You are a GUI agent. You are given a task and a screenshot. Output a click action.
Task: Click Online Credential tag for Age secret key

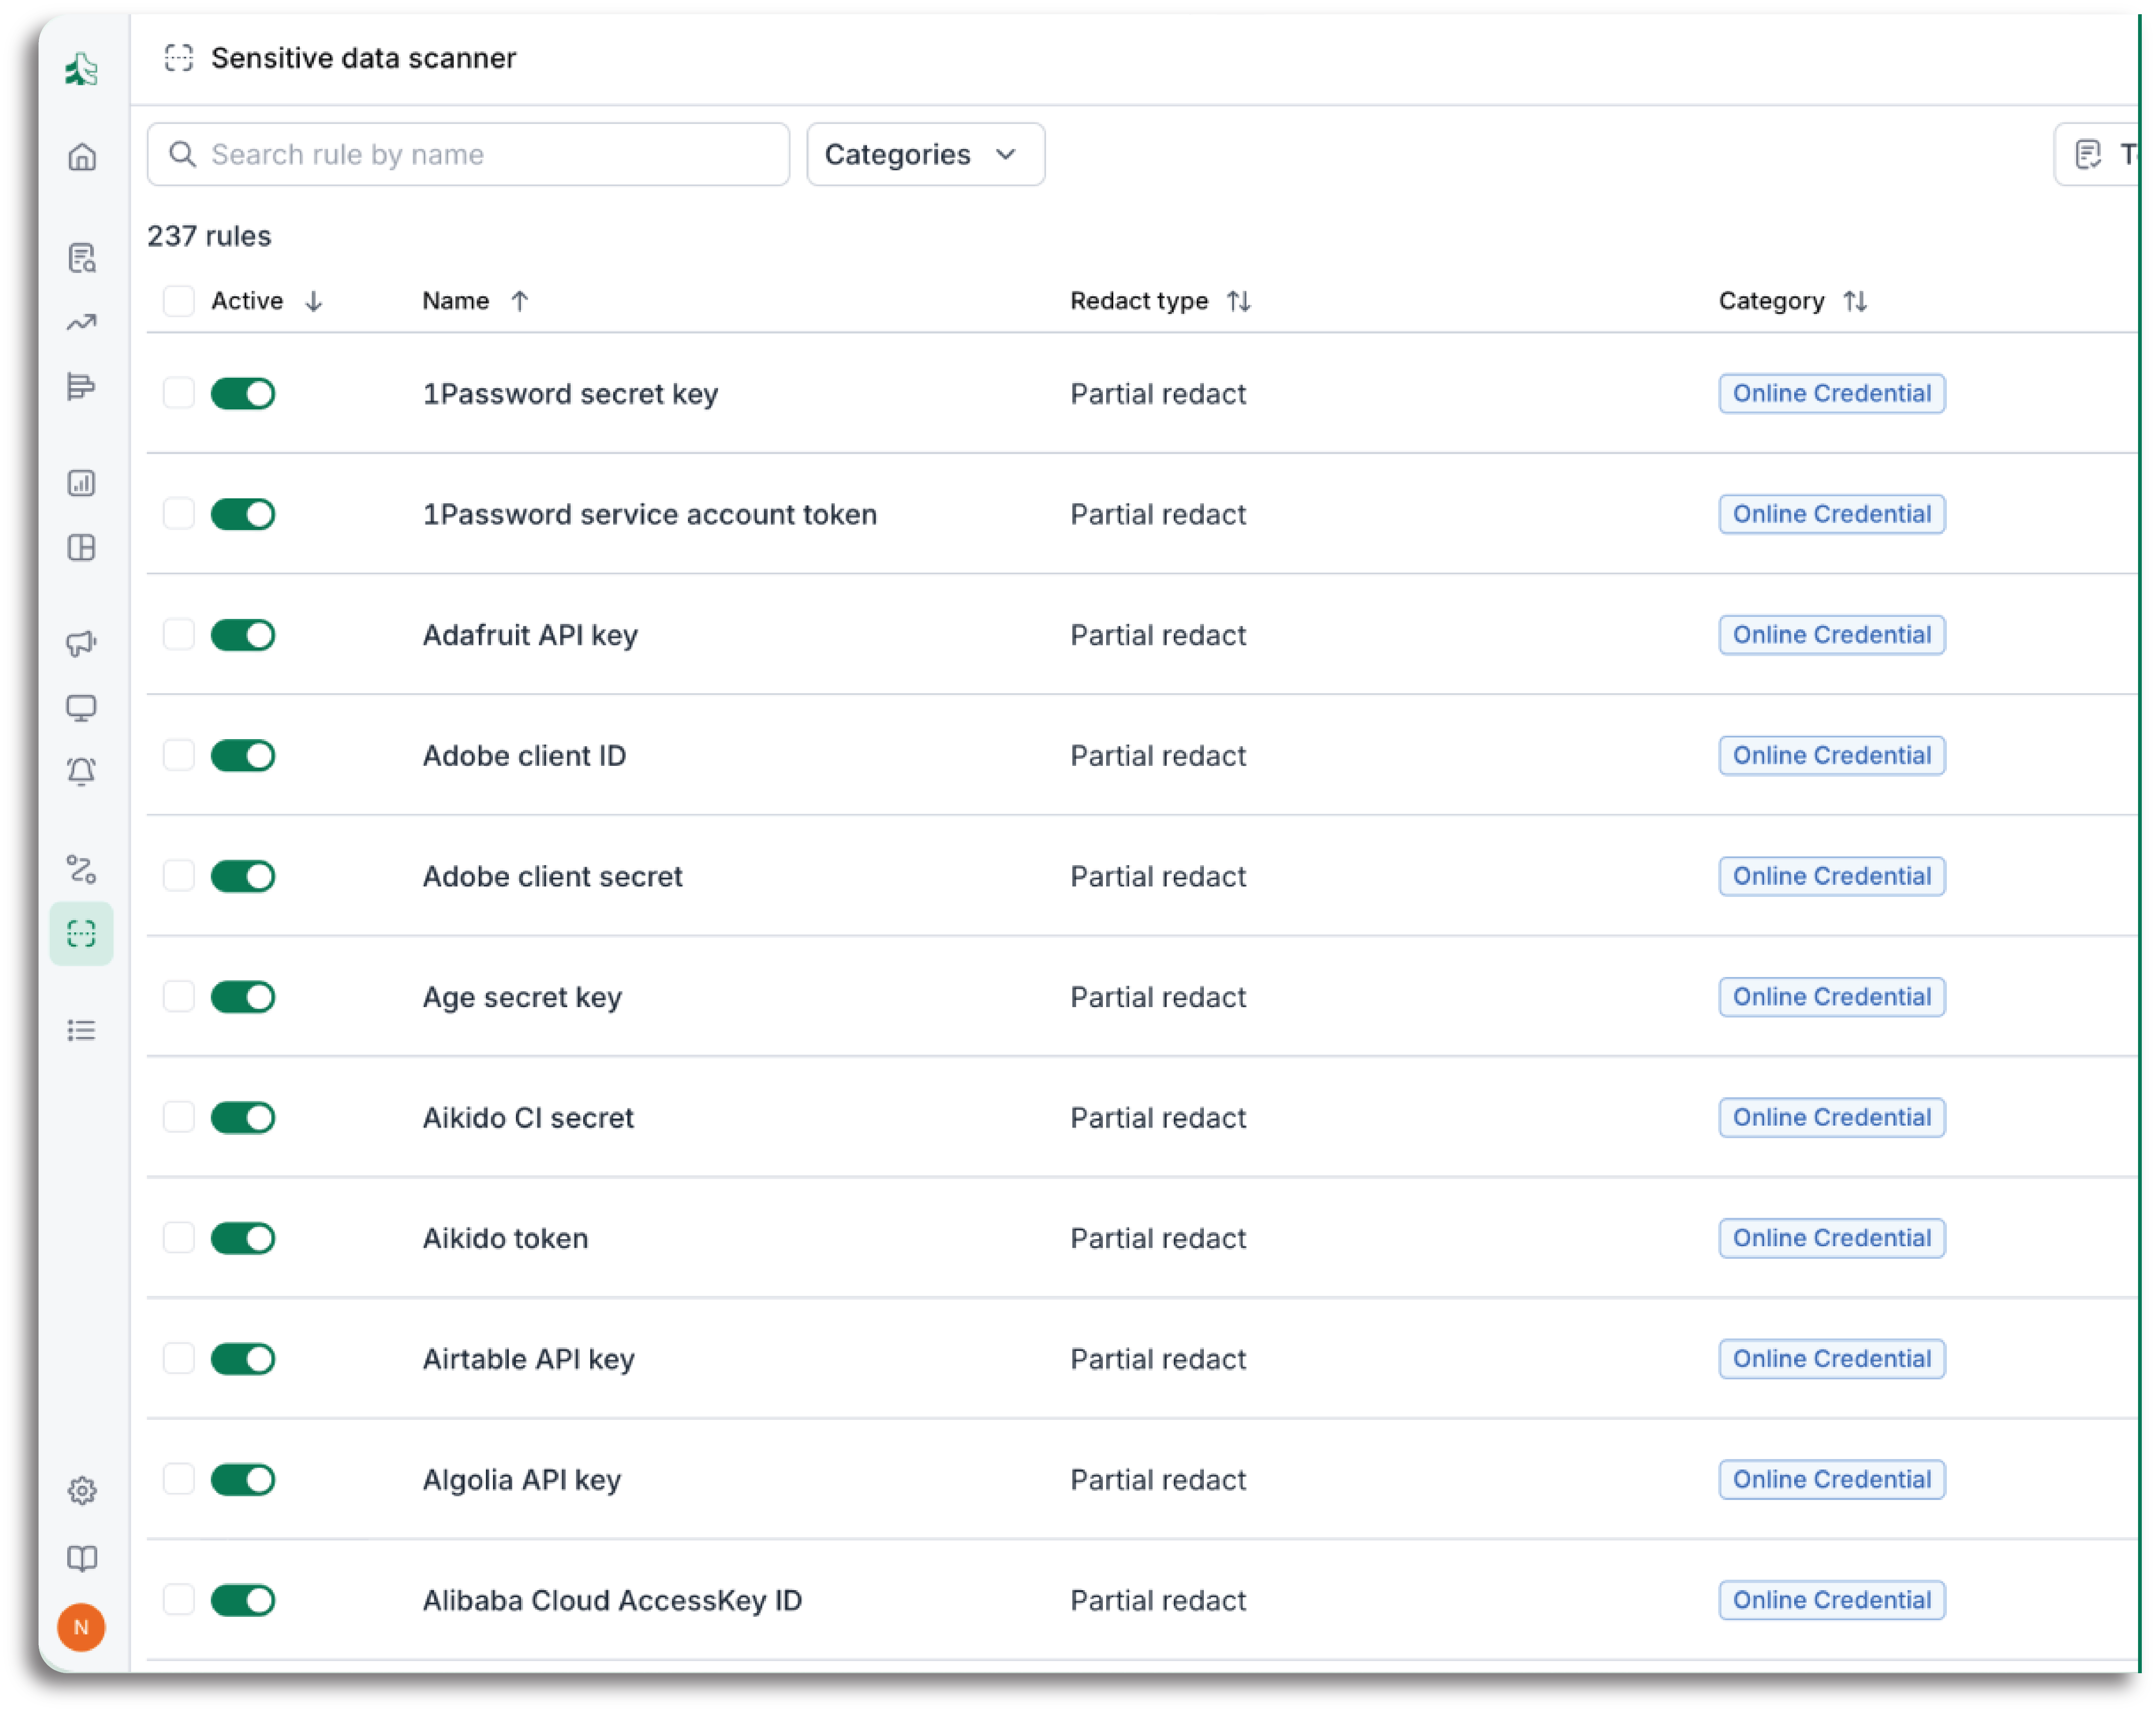pyautogui.click(x=1832, y=997)
